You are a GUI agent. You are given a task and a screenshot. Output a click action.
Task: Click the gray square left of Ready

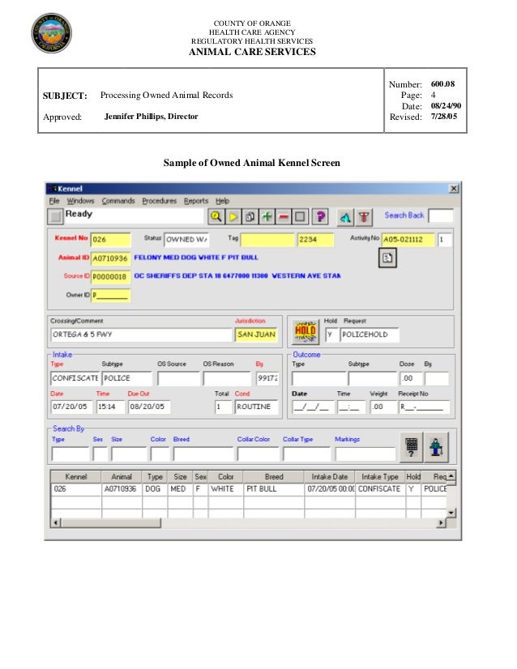(55, 216)
